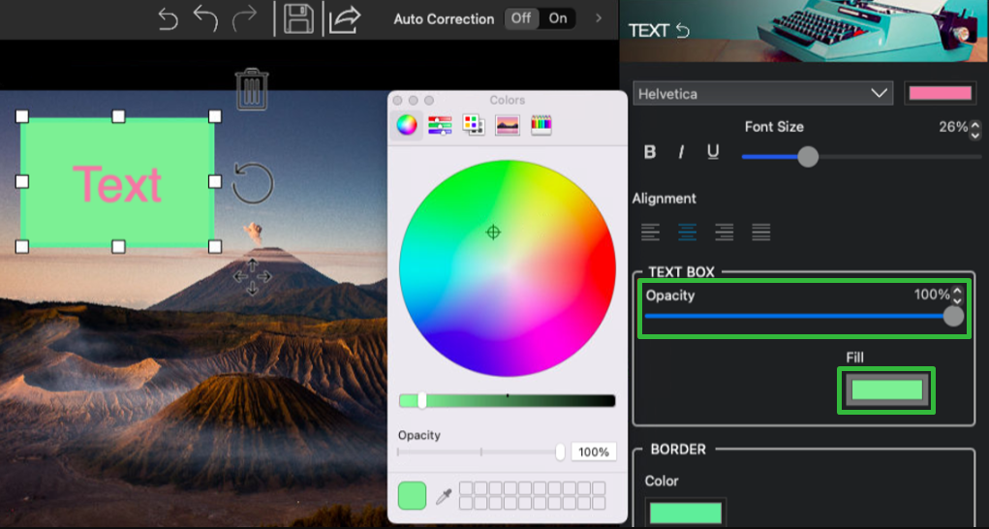Click back arrow next to TEXT title
This screenshot has width=989, height=529.
(683, 30)
